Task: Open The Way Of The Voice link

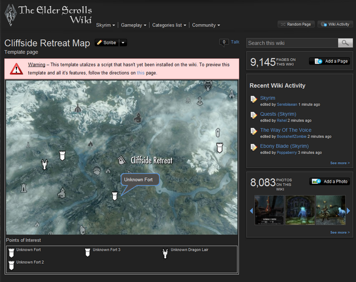Action: click(x=286, y=130)
